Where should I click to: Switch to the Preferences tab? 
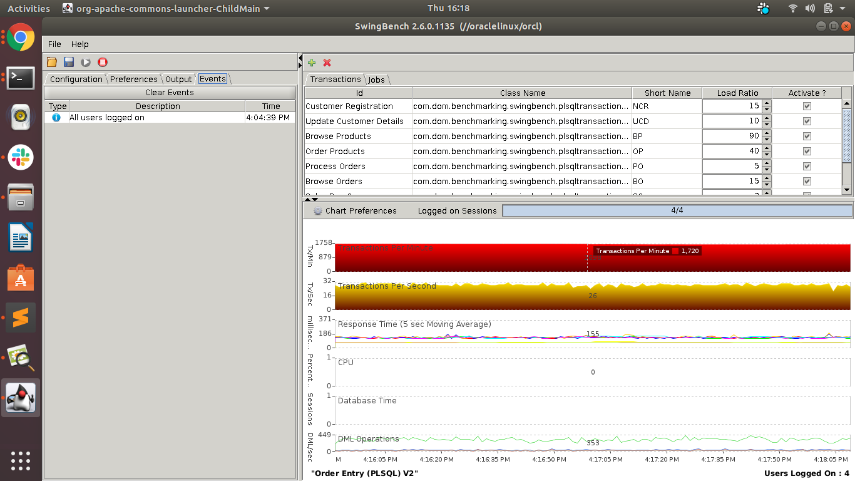(133, 79)
